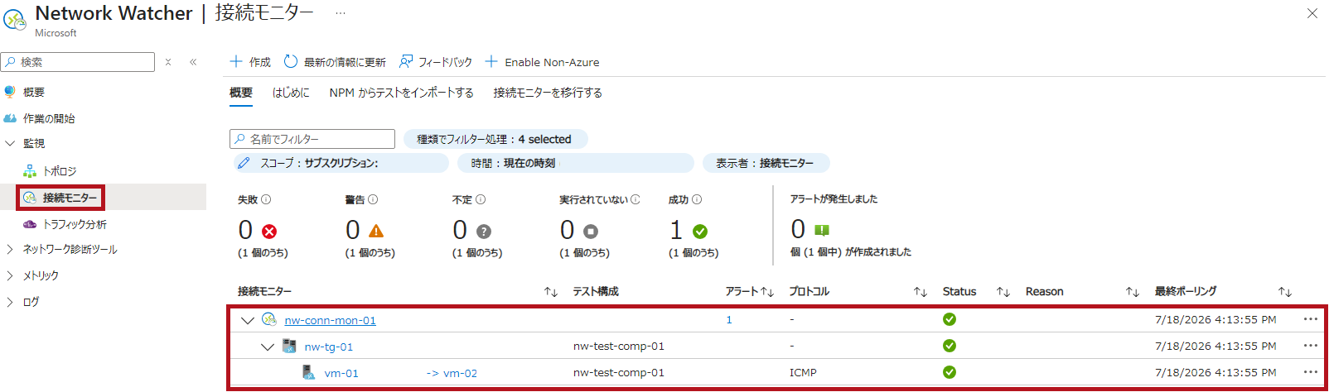Open more options for vm-01 row
This screenshot has height=392, width=1329.
1310,372
